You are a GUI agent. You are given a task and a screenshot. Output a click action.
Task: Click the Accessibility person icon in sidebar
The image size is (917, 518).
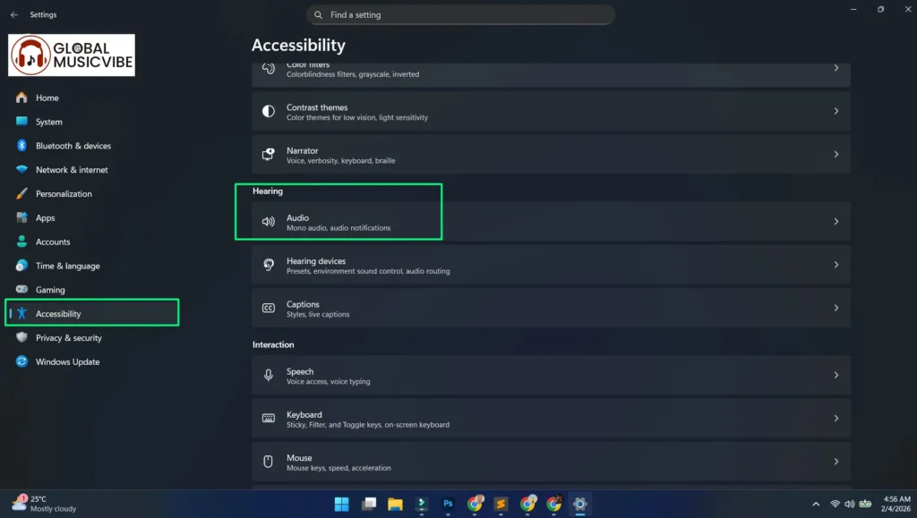pyautogui.click(x=21, y=313)
